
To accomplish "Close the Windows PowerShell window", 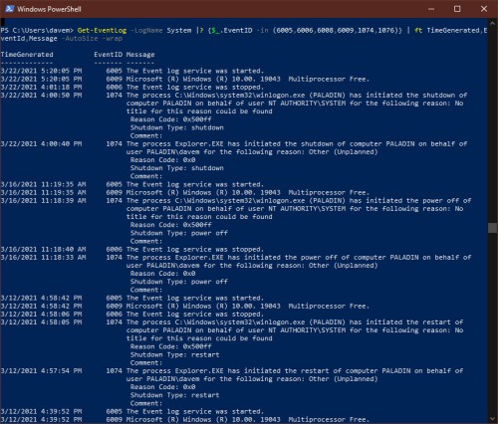I will (484, 9).
